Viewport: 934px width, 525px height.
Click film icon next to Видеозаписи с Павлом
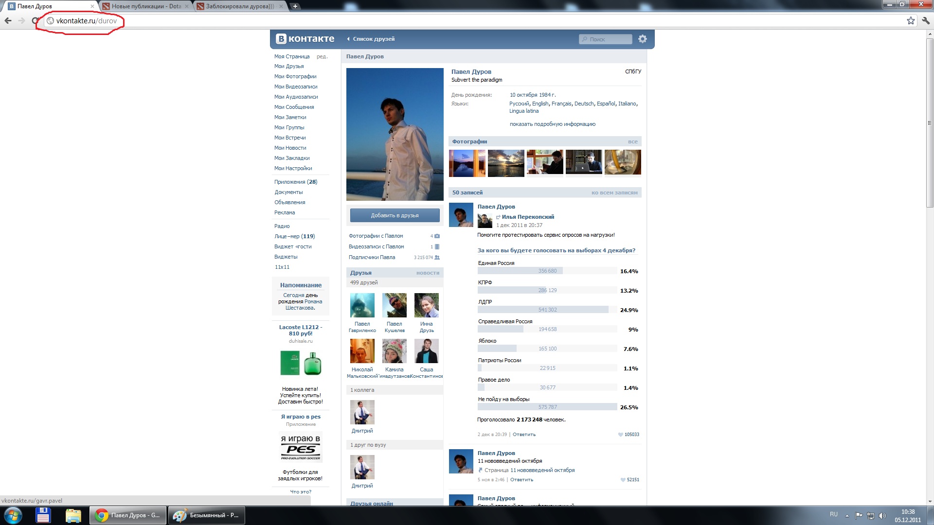tap(437, 247)
